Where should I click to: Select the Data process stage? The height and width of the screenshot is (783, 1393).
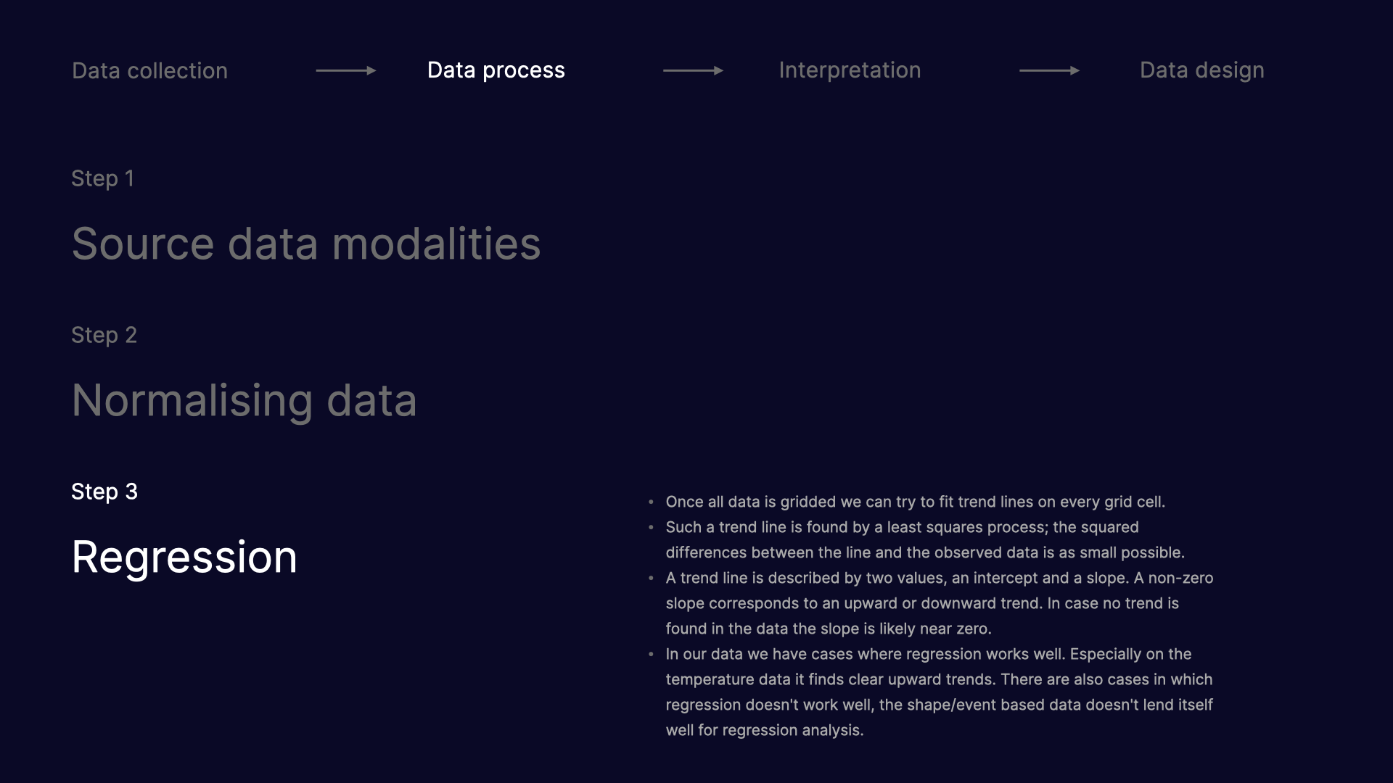click(x=496, y=70)
